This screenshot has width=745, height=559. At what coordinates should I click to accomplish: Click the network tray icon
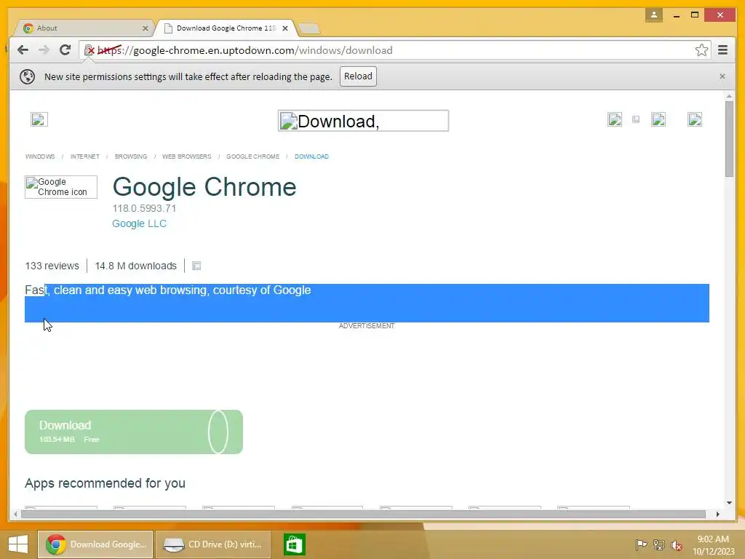pos(659,544)
